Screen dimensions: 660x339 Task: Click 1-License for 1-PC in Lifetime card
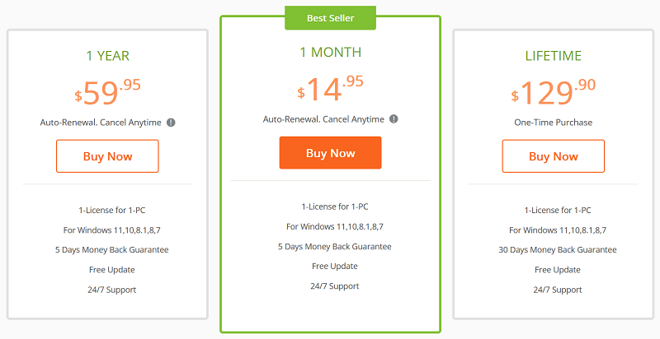coord(558,210)
